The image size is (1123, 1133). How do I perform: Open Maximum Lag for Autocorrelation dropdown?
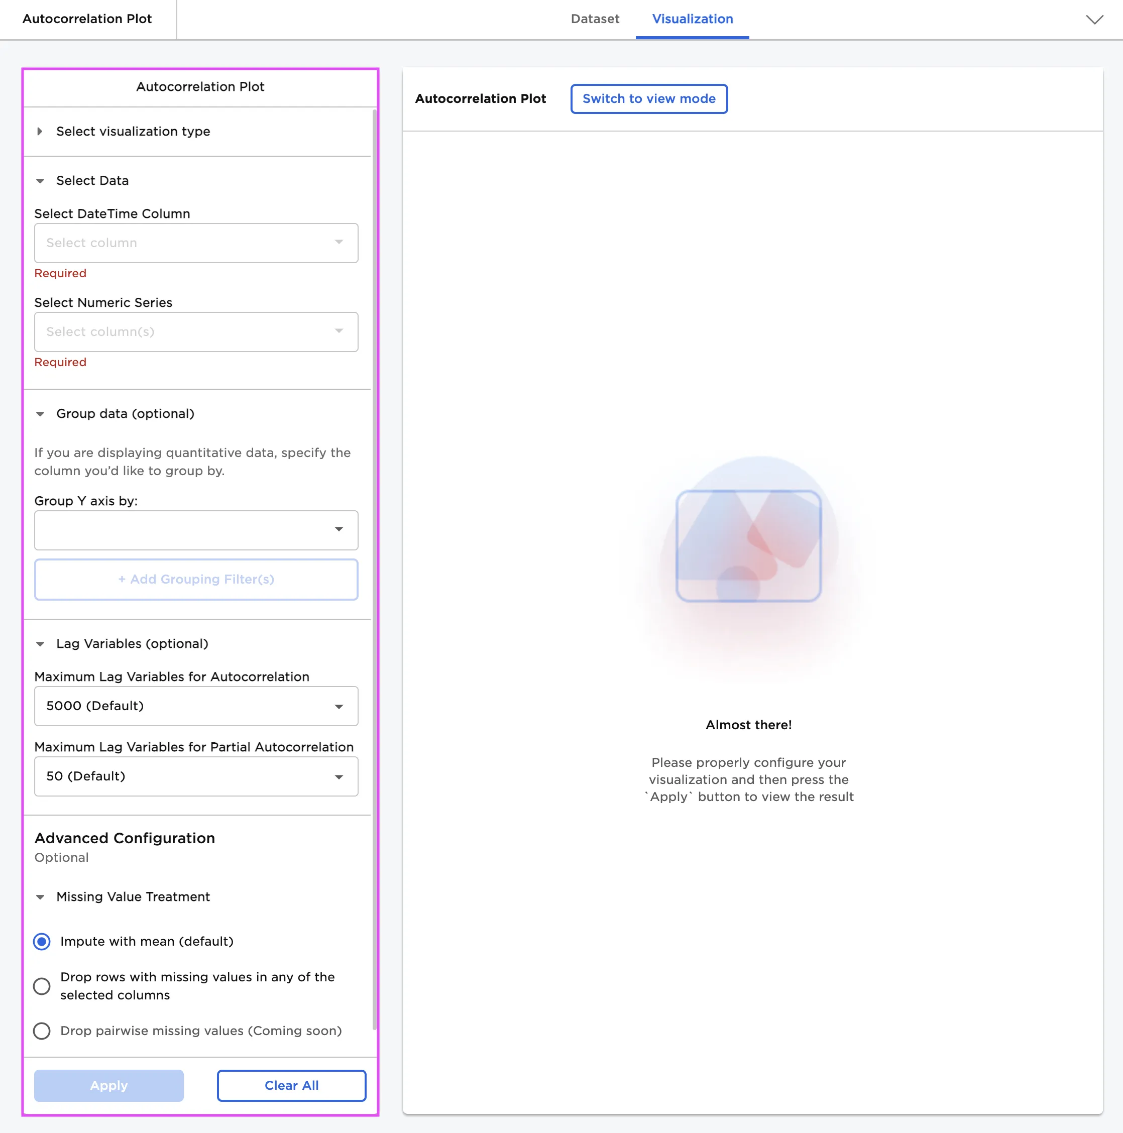(196, 706)
